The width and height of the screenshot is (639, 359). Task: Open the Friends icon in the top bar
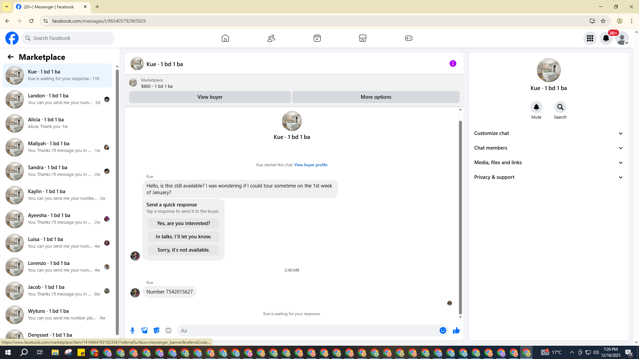coord(271,38)
